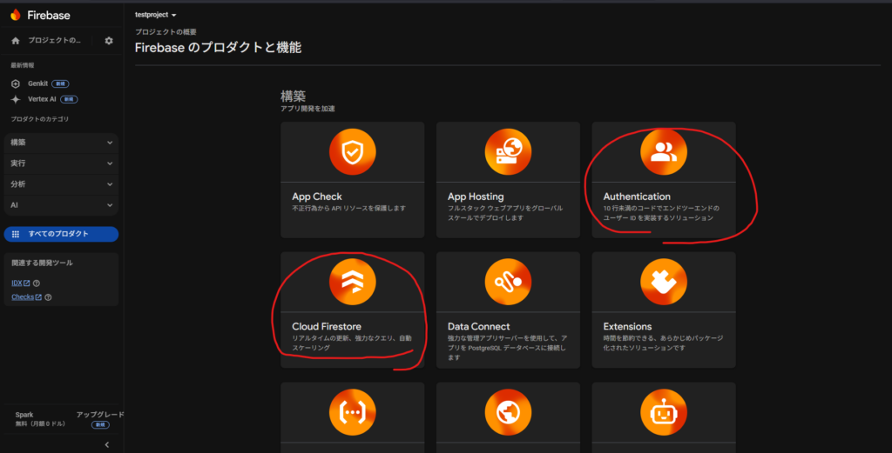Image resolution: width=892 pixels, height=453 pixels.
Task: Open the Authentication card title
Action: point(637,197)
